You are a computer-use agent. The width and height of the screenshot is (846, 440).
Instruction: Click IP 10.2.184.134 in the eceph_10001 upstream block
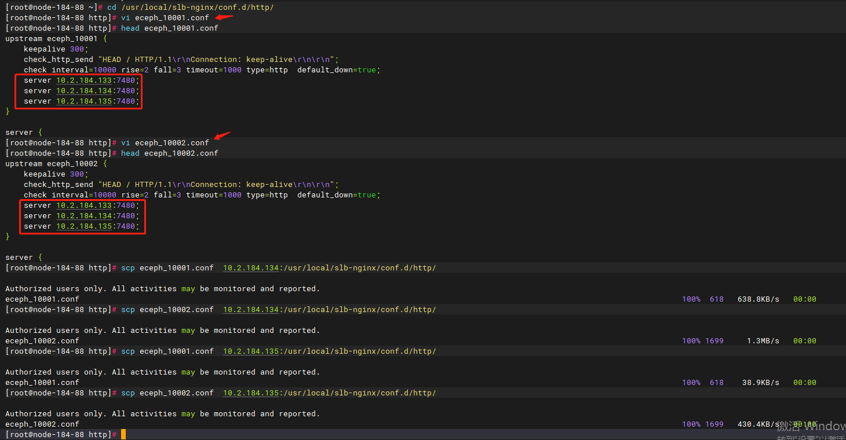(84, 90)
